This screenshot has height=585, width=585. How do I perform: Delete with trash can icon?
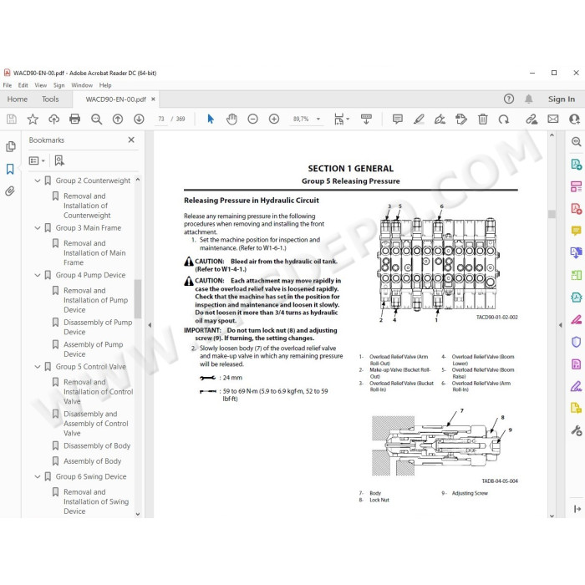(483, 119)
